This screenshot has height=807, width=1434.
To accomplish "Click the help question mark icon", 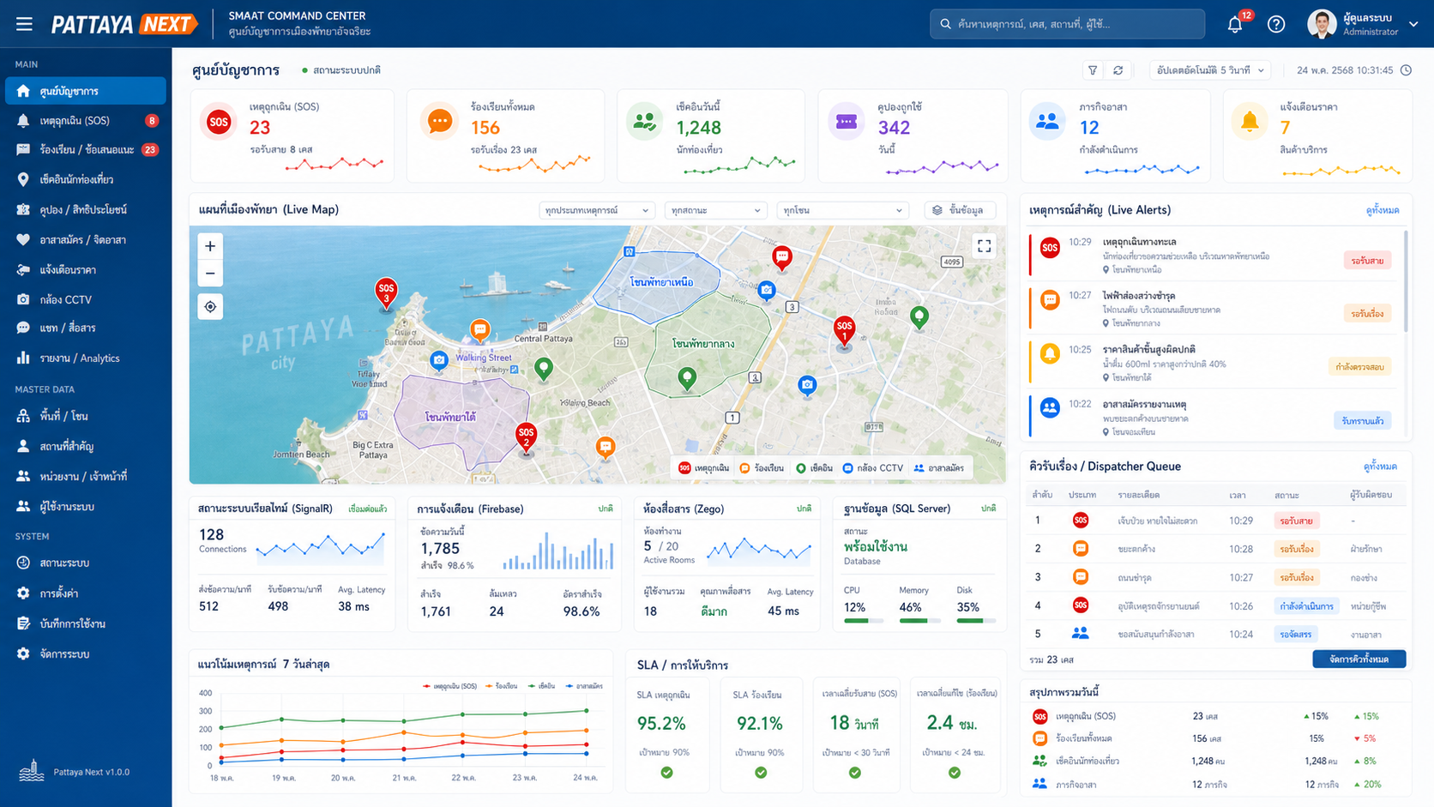I will [x=1276, y=24].
